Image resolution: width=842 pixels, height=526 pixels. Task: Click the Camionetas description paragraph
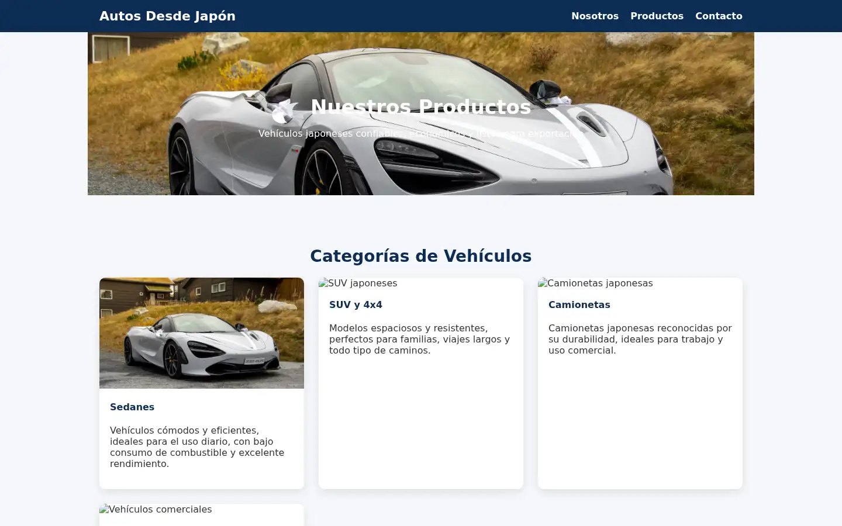coord(640,339)
